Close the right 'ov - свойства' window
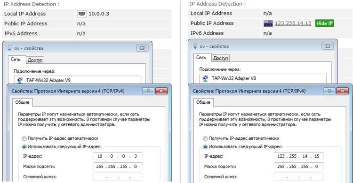This screenshot has width=353, height=183. 328,46
